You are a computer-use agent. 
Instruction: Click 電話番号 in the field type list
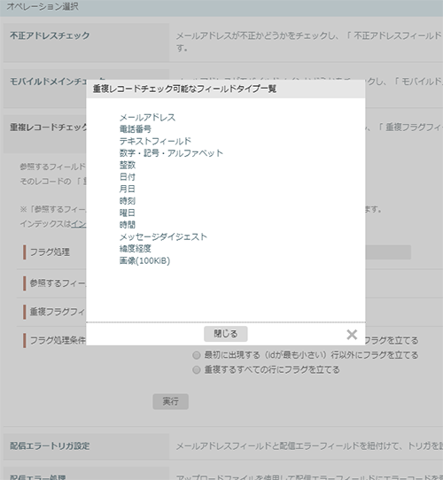click(x=135, y=129)
